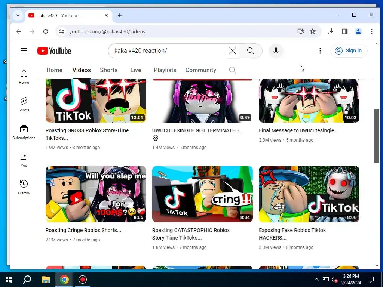The height and width of the screenshot is (287, 383).
Task: Open History in sidebar
Action: 24,188
